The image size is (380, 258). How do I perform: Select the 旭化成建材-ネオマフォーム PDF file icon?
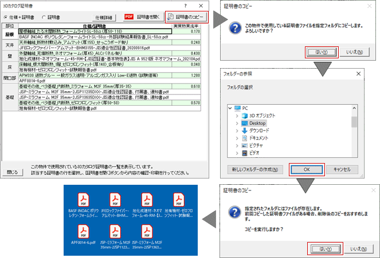147,200
